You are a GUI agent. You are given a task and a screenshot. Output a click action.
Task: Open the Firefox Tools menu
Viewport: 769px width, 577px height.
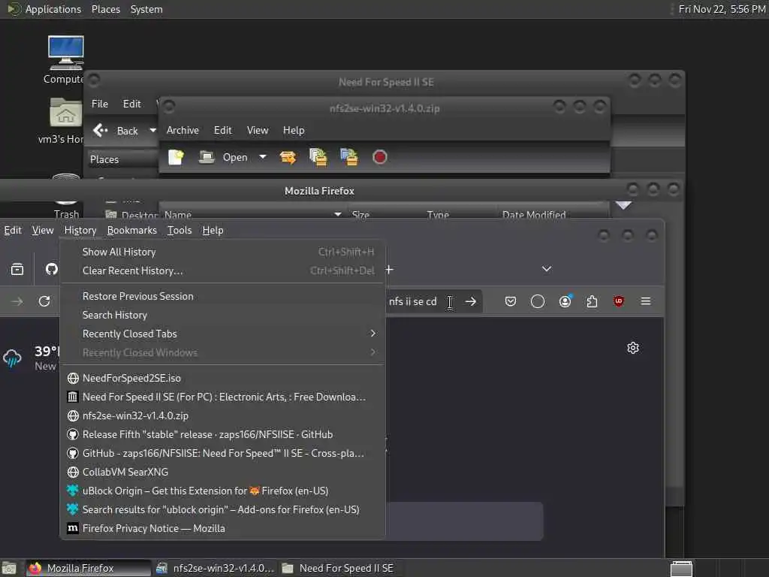pyautogui.click(x=179, y=230)
